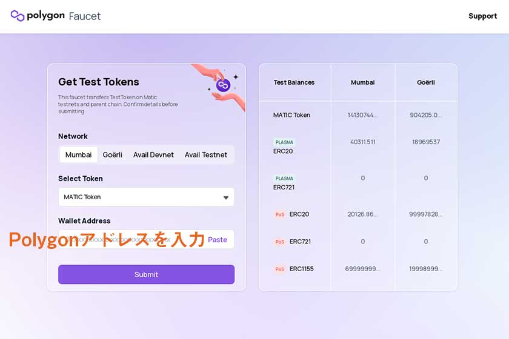Screen dimensions: 509x339
Task: Open the Select Token dropdown
Action: tap(147, 197)
